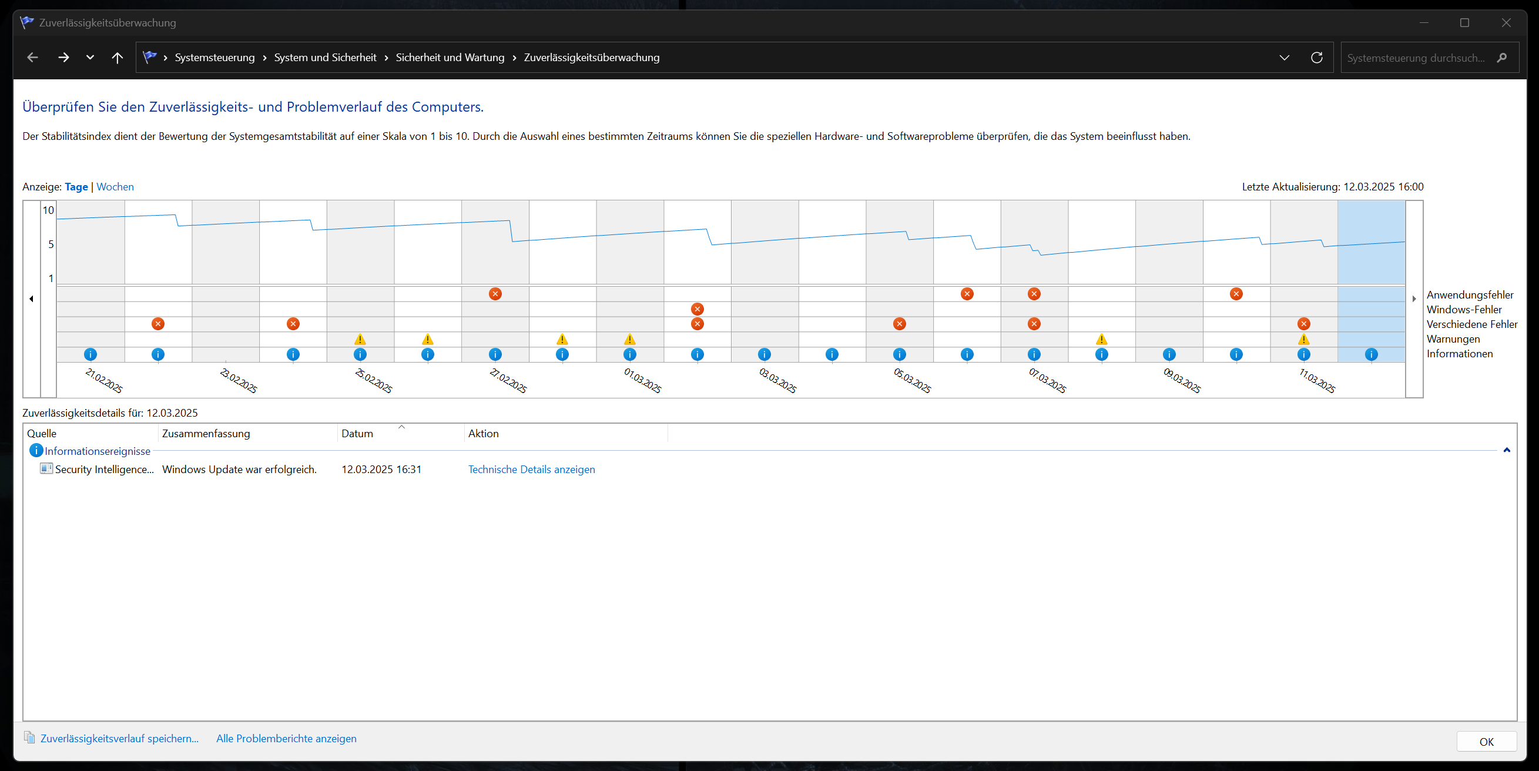Open Technische Details anzeigen link
This screenshot has height=771, width=1539.
pos(531,469)
